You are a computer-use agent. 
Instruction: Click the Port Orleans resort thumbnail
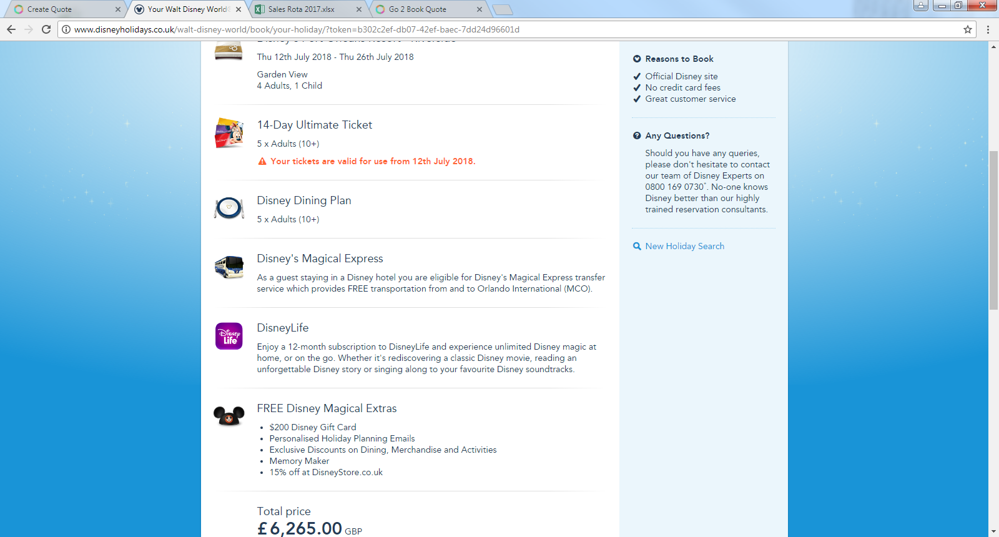[229, 51]
